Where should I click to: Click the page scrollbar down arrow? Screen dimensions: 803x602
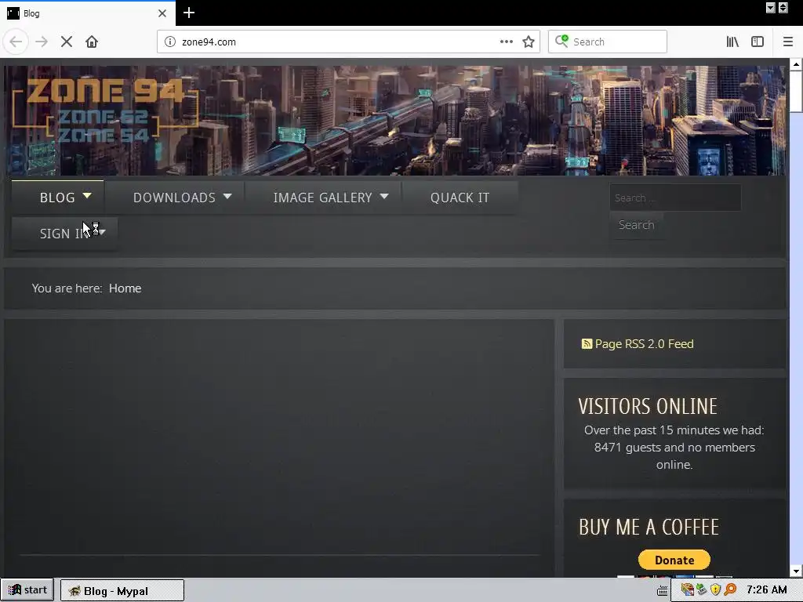[x=796, y=571]
